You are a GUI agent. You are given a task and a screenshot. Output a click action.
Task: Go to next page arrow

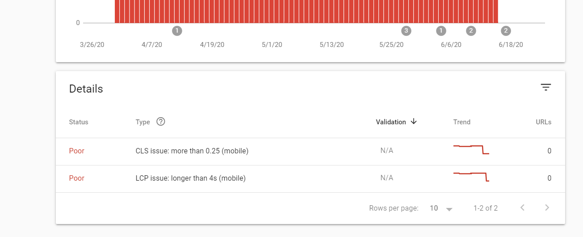[x=547, y=207]
